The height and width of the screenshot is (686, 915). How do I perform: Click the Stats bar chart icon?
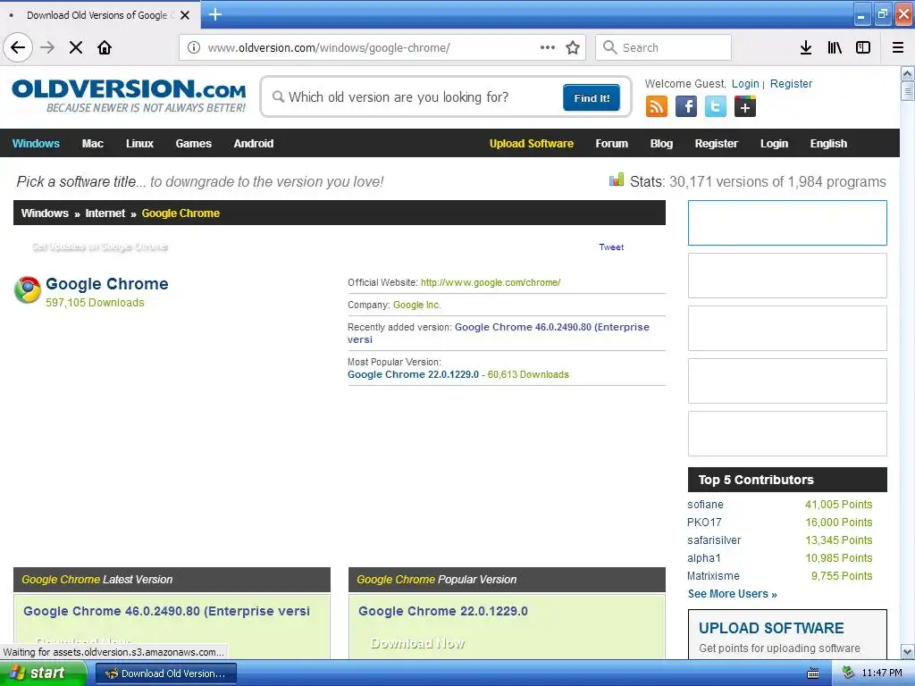(x=617, y=180)
